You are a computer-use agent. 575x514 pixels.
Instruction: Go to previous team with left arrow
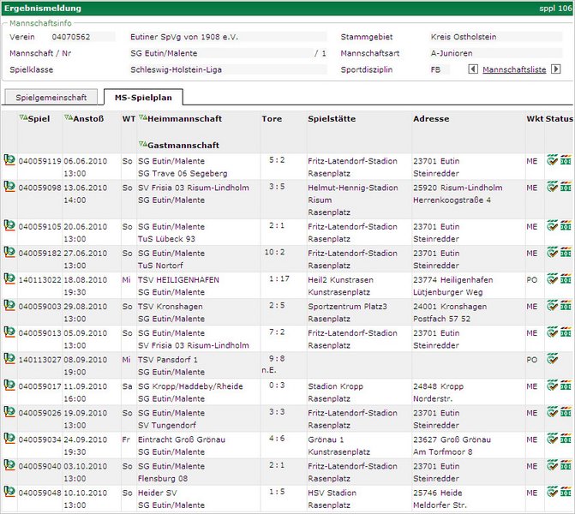point(473,70)
